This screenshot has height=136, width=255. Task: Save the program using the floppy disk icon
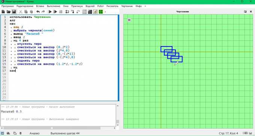14,12
